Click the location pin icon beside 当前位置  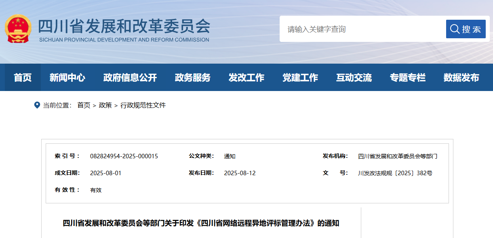coord(37,106)
